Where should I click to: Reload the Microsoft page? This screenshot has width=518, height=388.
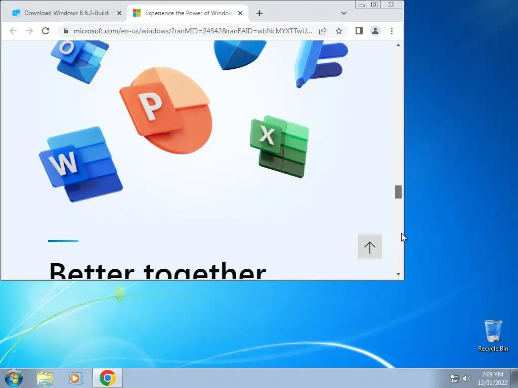point(46,31)
